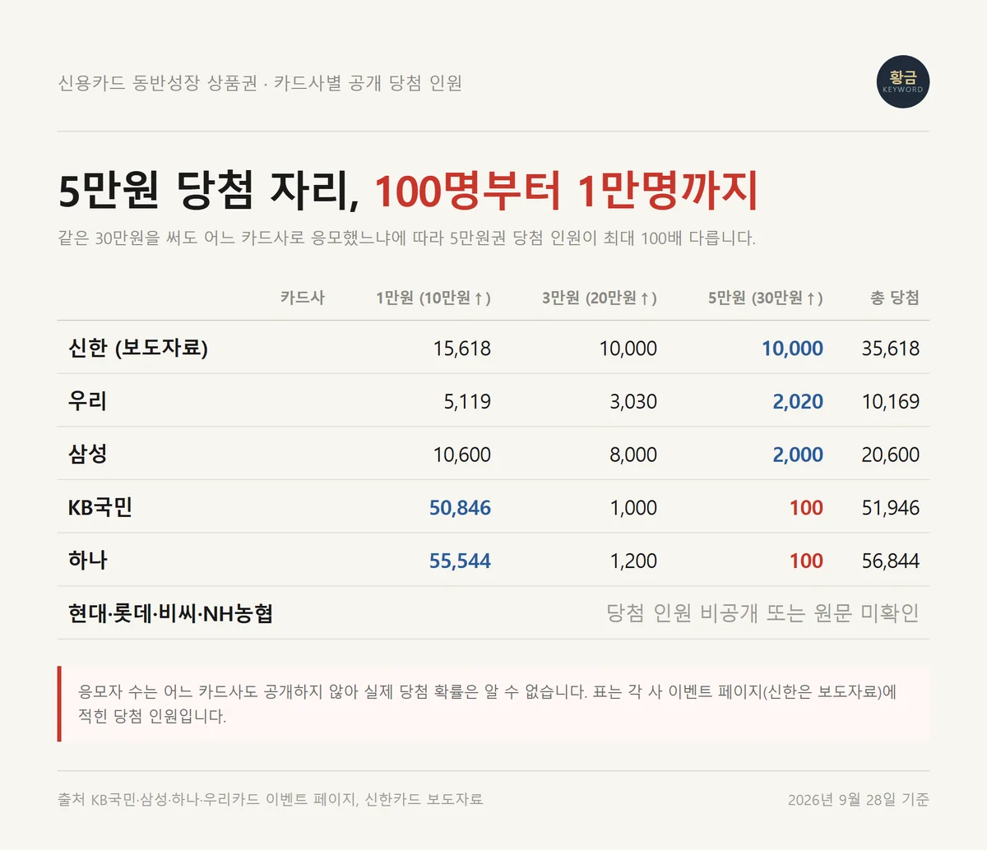The image size is (987, 850).
Task: Click the KB국민 value 1,000
Action: 633,508
